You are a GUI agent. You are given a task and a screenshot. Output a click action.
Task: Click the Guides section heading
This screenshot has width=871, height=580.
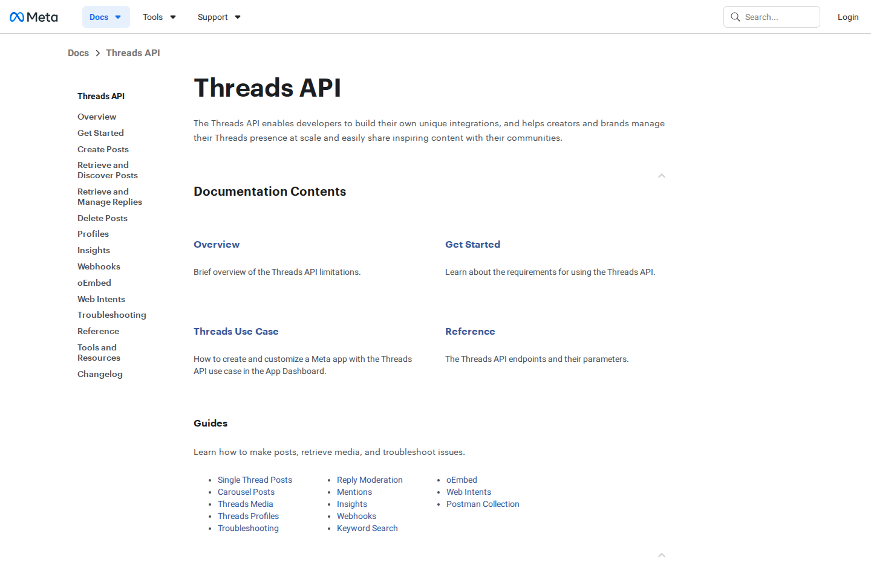coord(210,424)
